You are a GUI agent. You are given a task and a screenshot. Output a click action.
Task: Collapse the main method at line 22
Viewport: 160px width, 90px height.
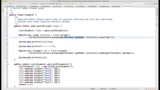click(9, 26)
